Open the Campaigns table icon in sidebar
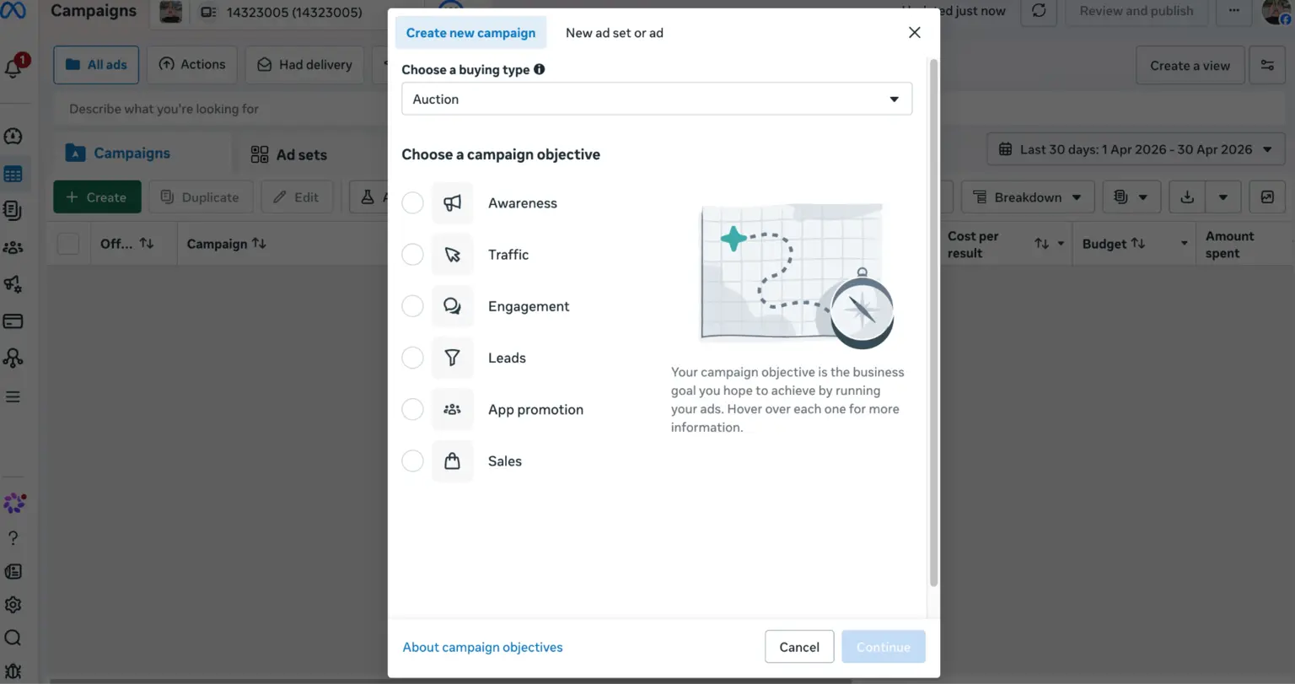Image resolution: width=1295 pixels, height=684 pixels. tap(13, 175)
